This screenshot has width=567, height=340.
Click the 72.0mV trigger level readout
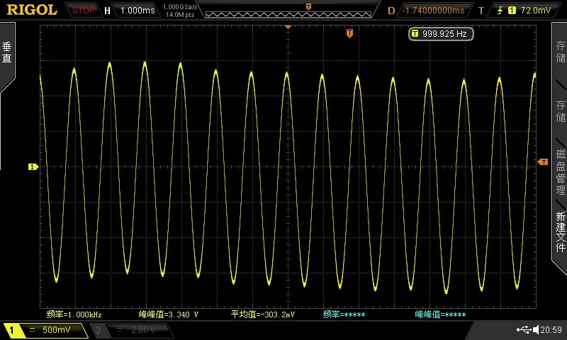tap(536, 11)
